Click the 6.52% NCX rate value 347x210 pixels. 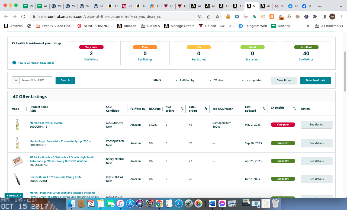coord(153,125)
